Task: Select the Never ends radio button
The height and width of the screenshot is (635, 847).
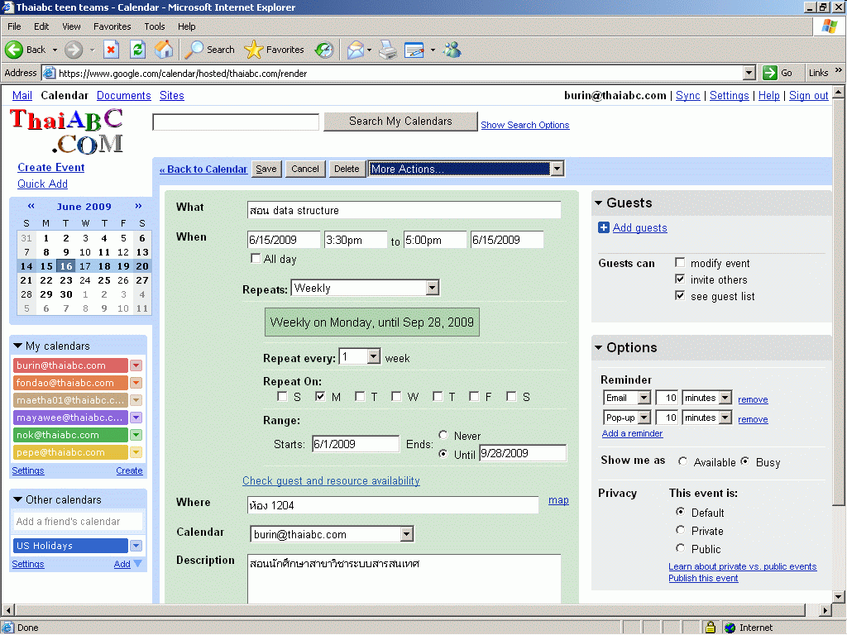Action: tap(444, 435)
